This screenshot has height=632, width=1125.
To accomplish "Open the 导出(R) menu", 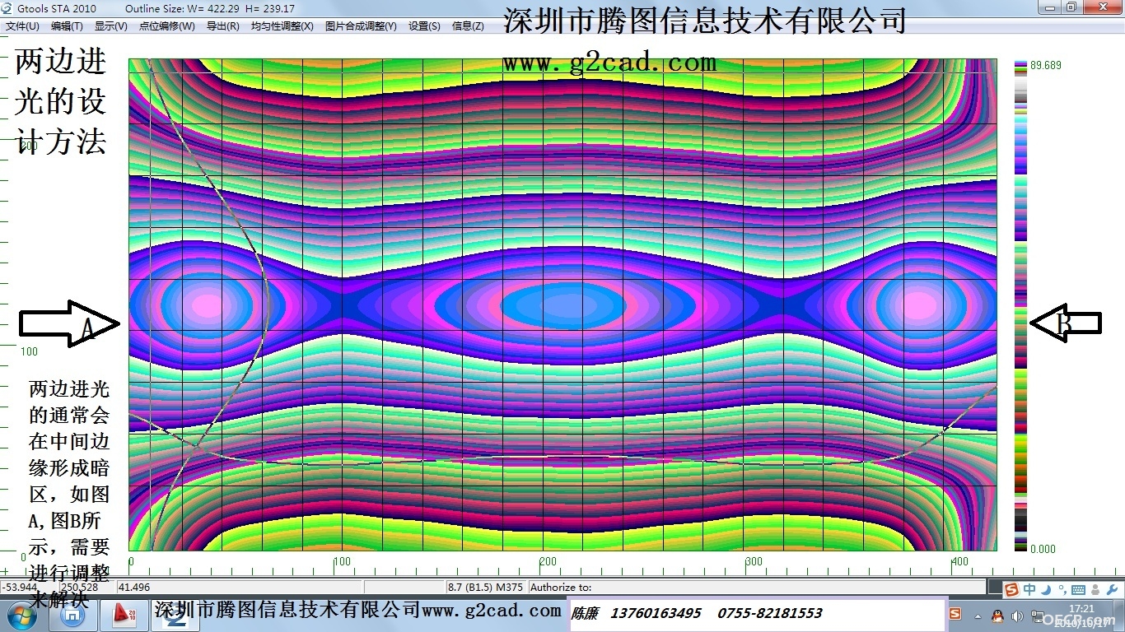I will click(x=223, y=26).
